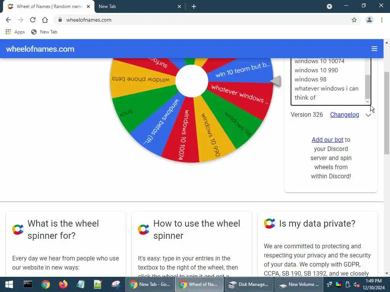
Task: Close the New Tab browser tab
Action: [x=179, y=6]
